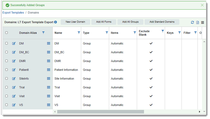210x119 pixels.
Task: Open grid icon for DM_BC row
Action: tap(49, 52)
